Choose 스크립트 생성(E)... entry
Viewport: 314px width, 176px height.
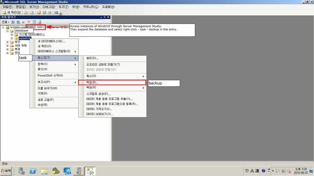(x=112, y=94)
